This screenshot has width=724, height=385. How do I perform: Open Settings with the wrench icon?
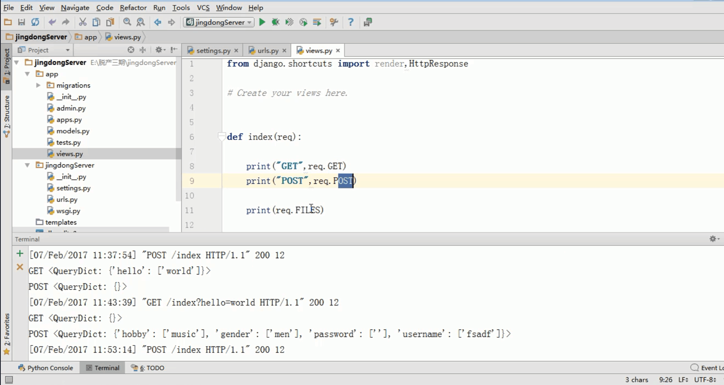coord(334,22)
